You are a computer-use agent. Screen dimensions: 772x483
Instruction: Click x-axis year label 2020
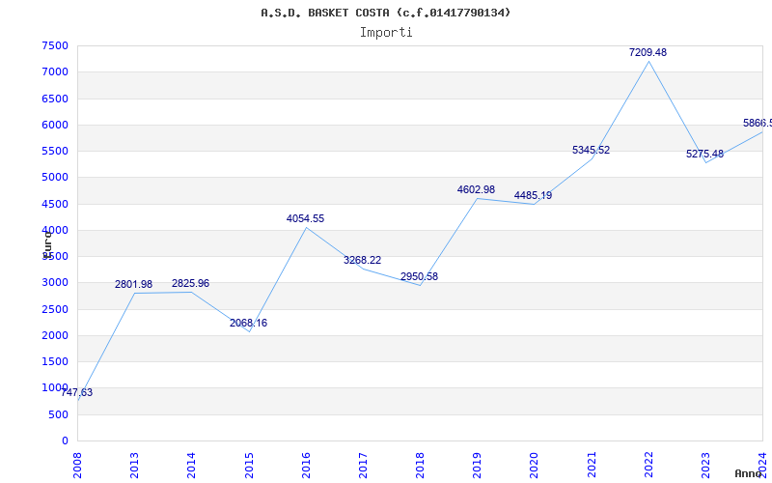535,466
